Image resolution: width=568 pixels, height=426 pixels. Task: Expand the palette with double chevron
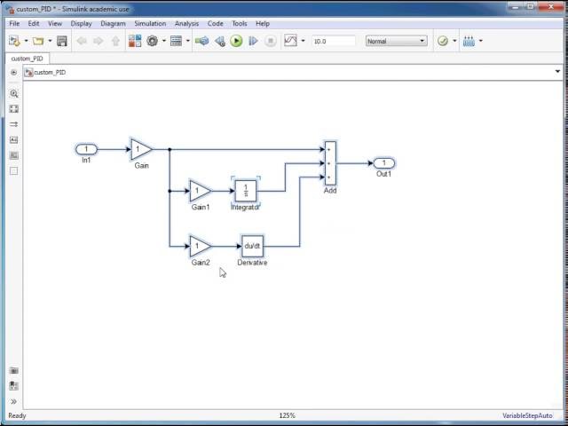tap(14, 401)
